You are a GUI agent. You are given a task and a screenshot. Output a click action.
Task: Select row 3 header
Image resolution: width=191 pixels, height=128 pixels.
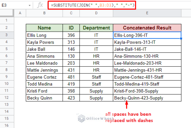click(x=6, y=35)
